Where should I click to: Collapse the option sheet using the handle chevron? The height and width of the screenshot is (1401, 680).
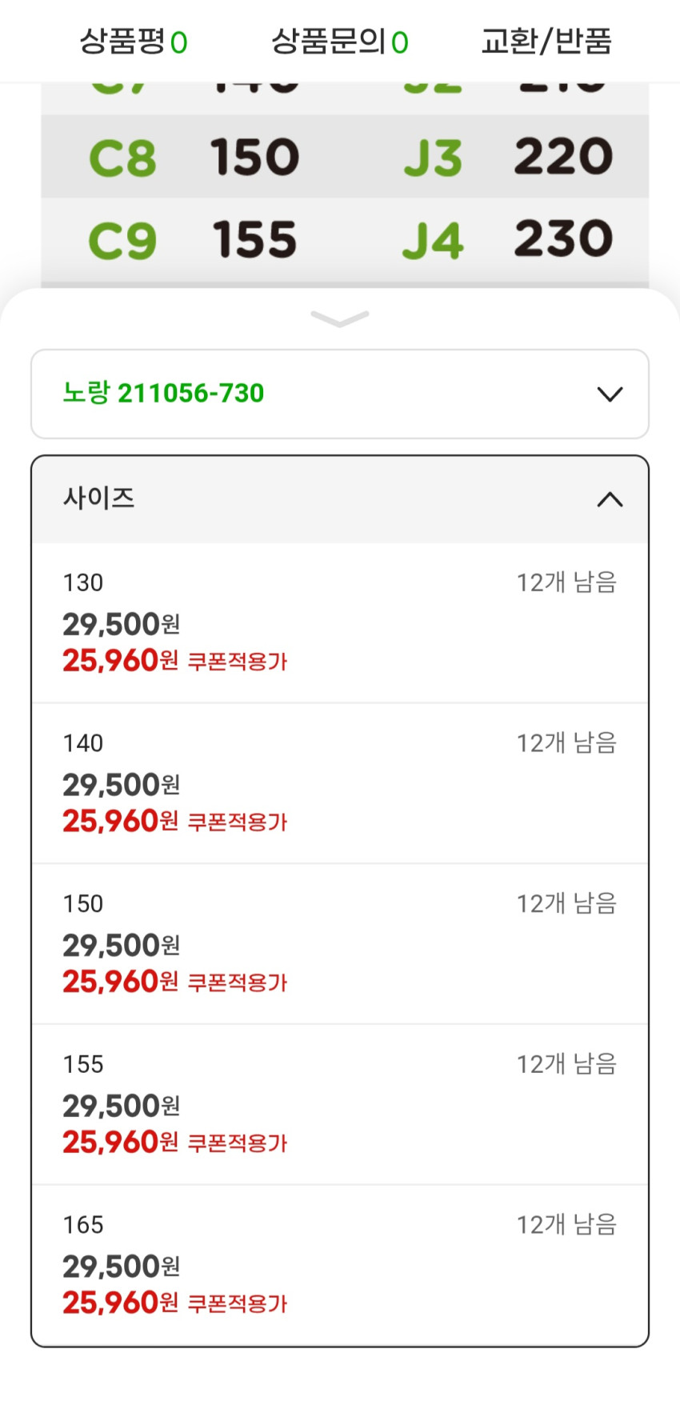click(340, 318)
